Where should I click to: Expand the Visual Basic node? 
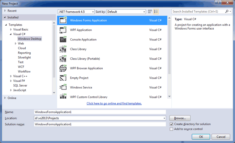tap(11, 30)
